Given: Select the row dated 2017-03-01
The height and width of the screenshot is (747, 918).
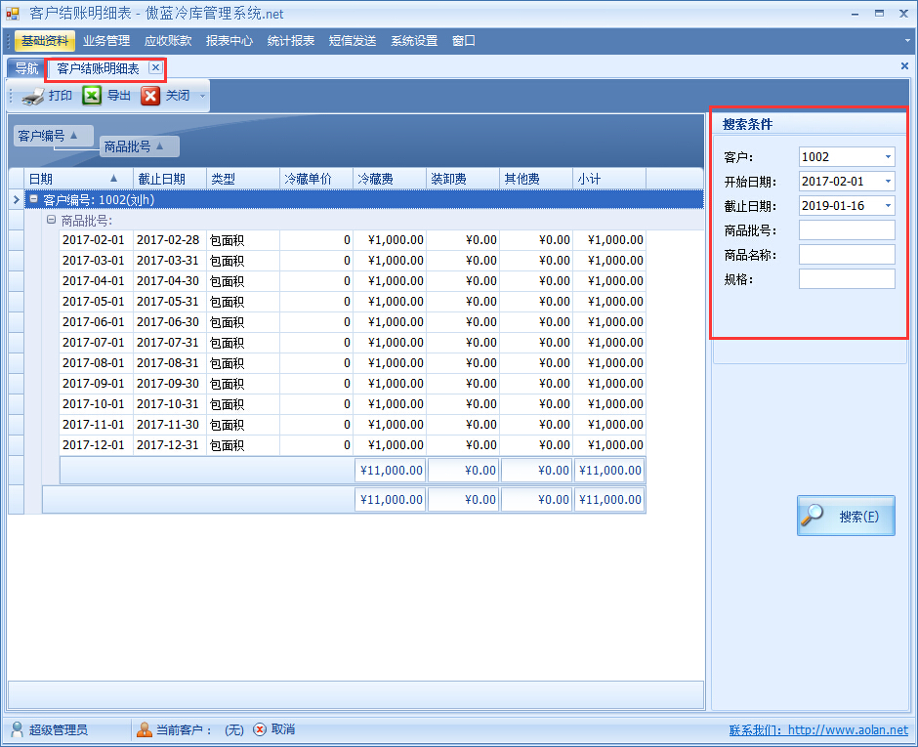Looking at the screenshot, I should tap(353, 261).
